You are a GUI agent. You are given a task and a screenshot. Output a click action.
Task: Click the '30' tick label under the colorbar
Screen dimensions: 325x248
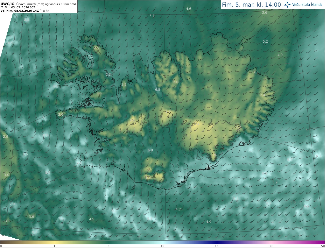tap(271, 246)
